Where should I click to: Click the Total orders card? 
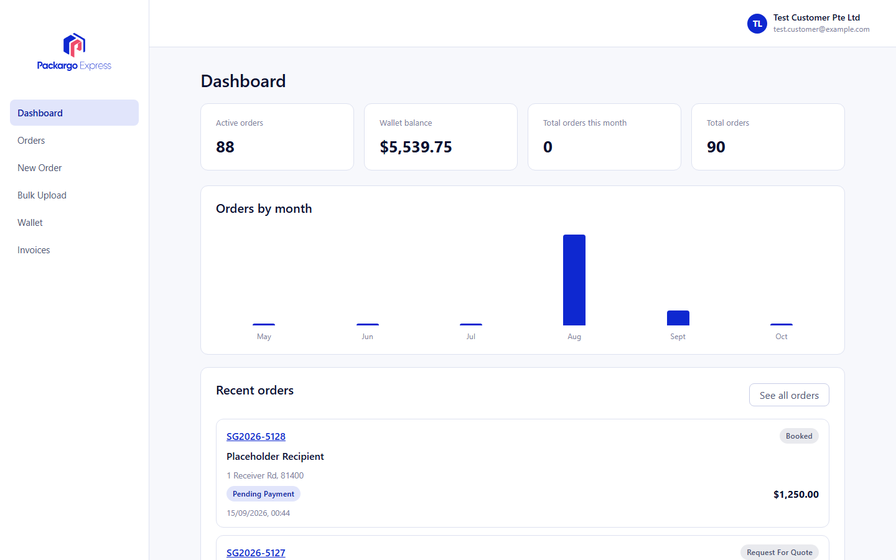point(768,137)
